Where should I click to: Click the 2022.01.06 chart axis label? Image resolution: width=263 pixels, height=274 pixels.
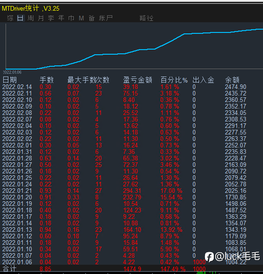pyautogui.click(x=12, y=72)
